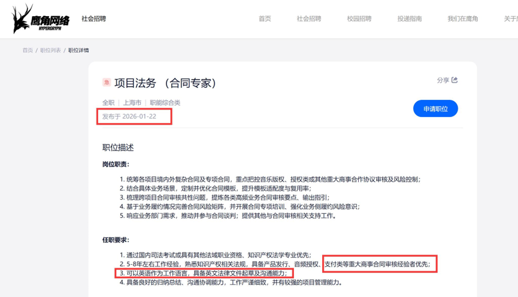Click requirement 通过国内司法考试 line
This screenshot has width=518, height=297.
click(x=216, y=255)
